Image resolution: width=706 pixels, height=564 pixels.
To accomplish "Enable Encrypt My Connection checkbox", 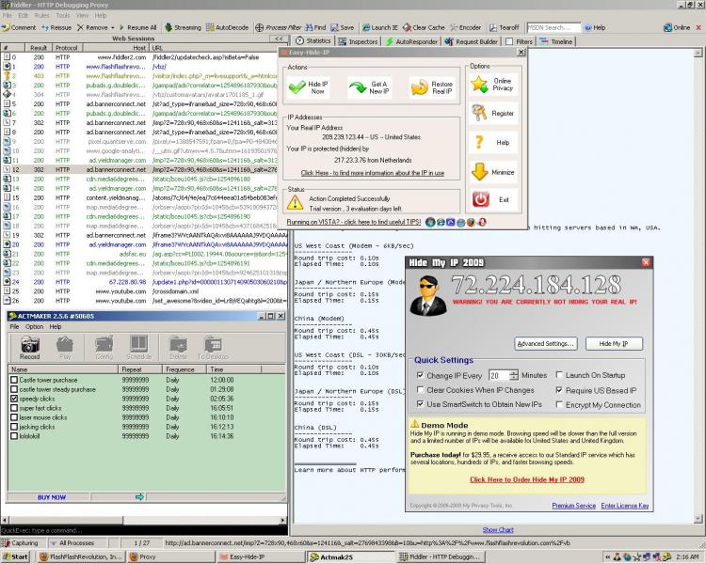I will tap(559, 404).
